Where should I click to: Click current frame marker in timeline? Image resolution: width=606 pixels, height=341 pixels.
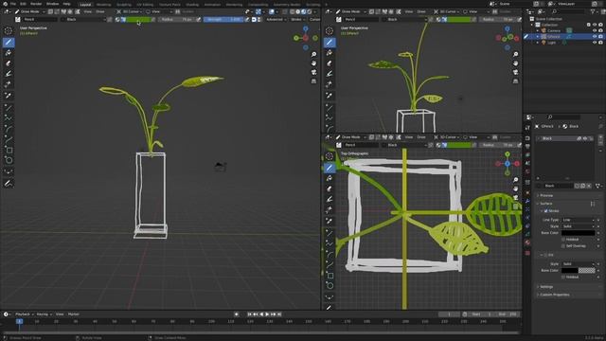click(x=19, y=321)
